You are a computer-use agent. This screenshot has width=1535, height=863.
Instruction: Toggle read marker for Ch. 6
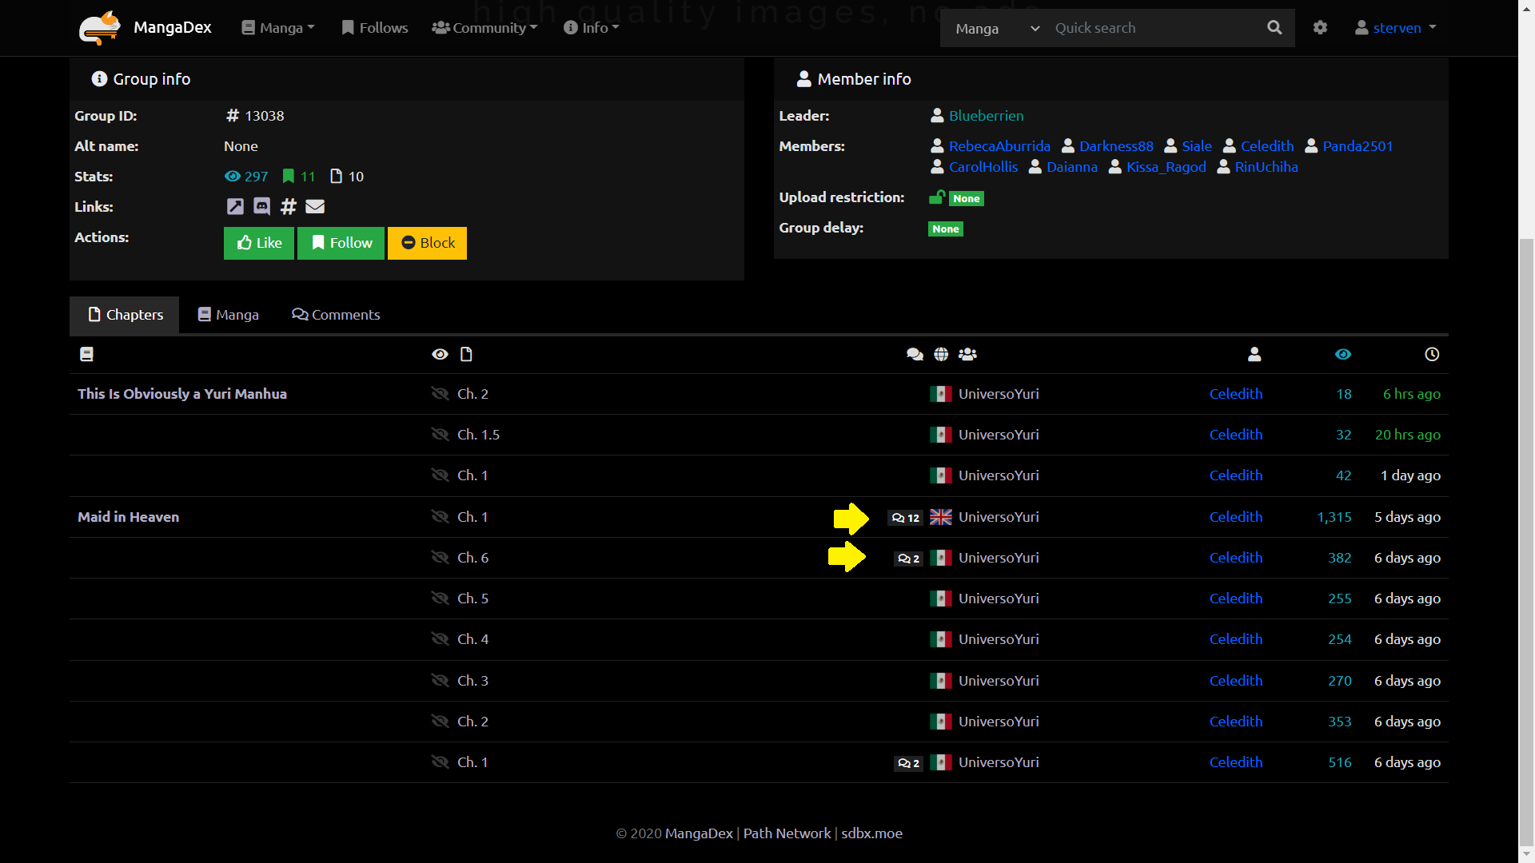click(x=440, y=558)
